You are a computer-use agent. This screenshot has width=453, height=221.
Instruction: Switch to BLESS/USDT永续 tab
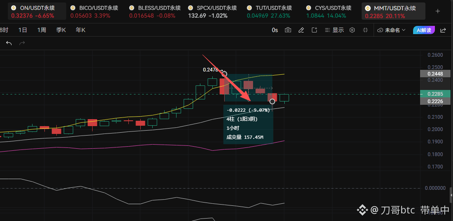pos(155,12)
